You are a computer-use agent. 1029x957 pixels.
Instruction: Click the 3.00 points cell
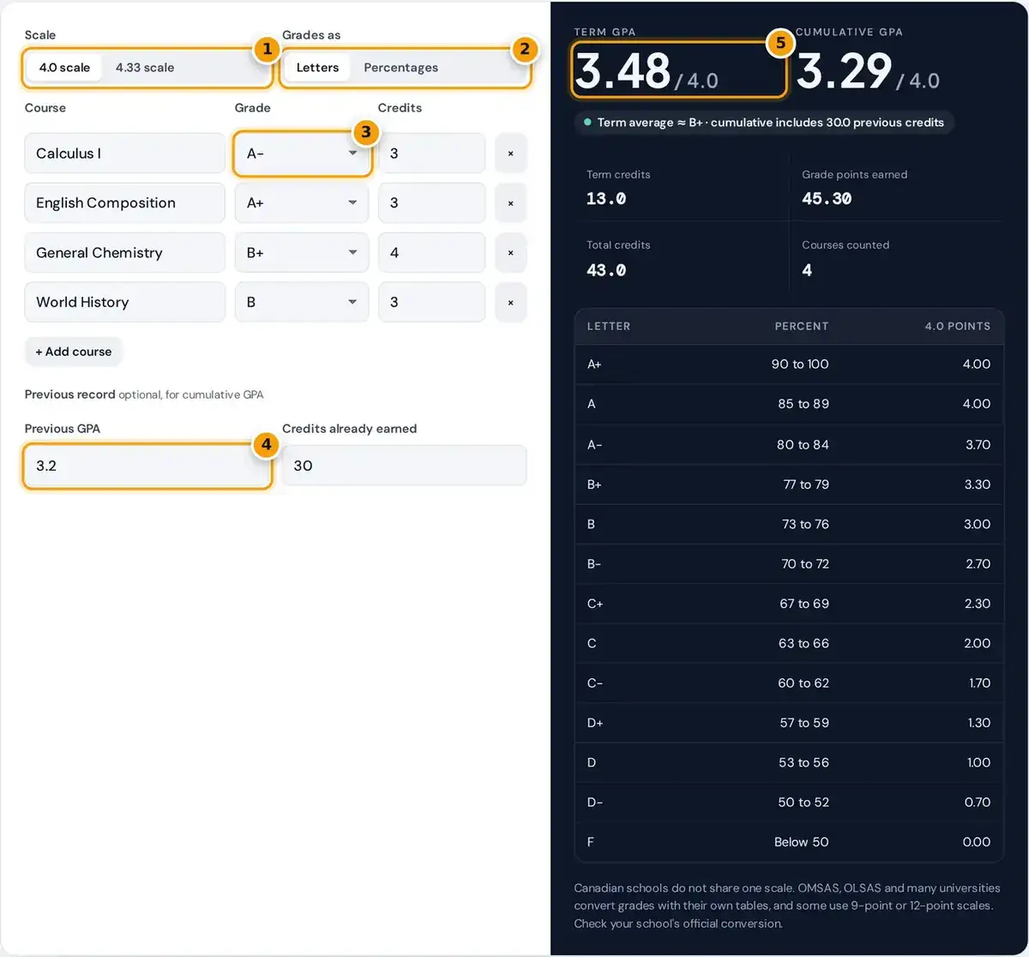977,524
